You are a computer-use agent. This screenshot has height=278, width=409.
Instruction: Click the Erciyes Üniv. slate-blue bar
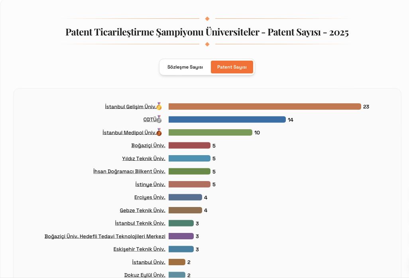pyautogui.click(x=185, y=197)
